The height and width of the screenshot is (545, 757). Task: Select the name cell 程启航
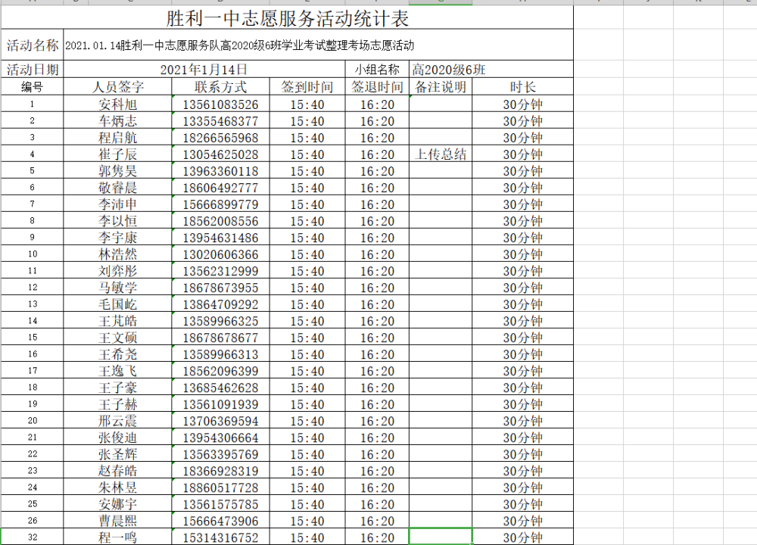118,137
